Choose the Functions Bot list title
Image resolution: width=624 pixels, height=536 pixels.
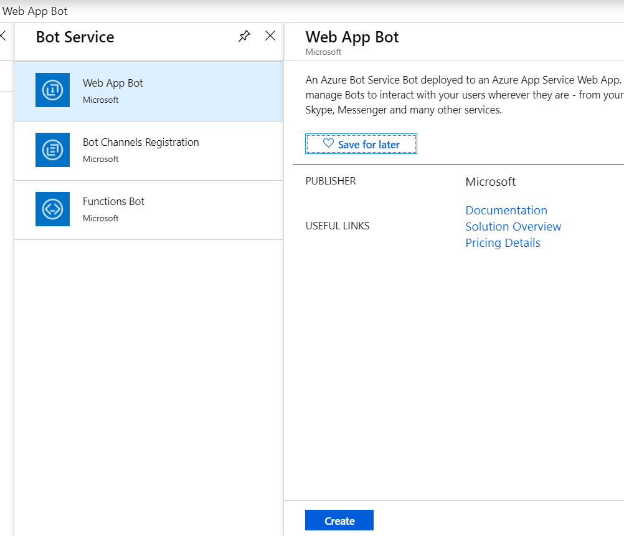coord(113,201)
